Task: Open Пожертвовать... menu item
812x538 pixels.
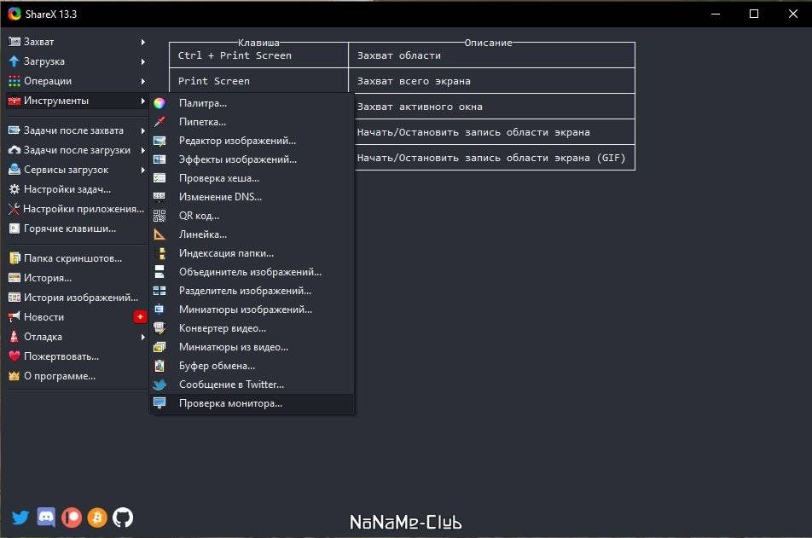Action: [77, 356]
